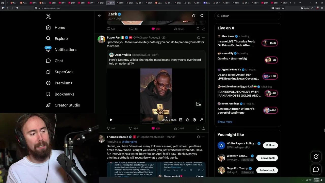Open the Explore page

pos(57,39)
